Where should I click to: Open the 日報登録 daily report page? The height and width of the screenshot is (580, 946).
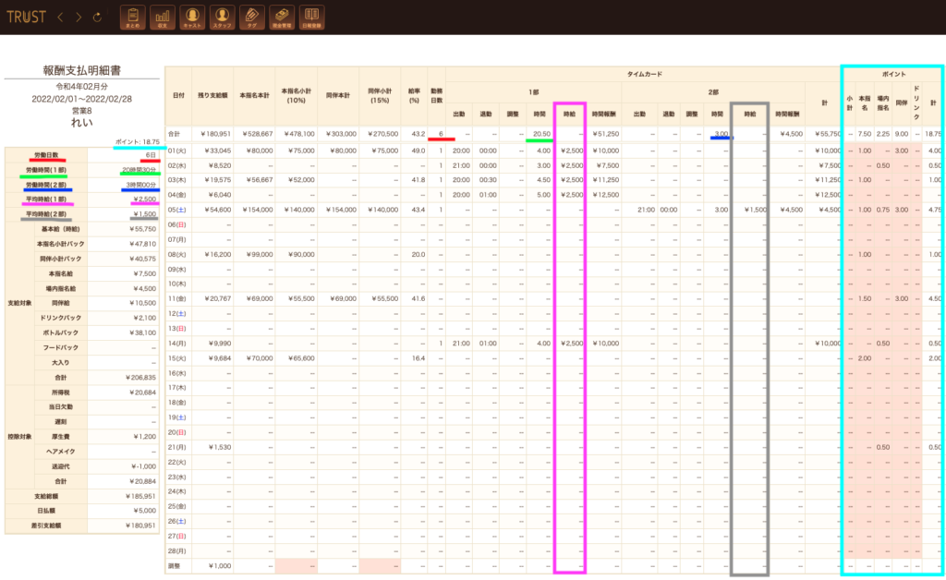pyautogui.click(x=311, y=17)
